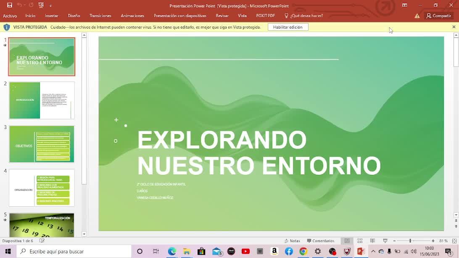Click the 81 % zoom level

click(x=443, y=241)
